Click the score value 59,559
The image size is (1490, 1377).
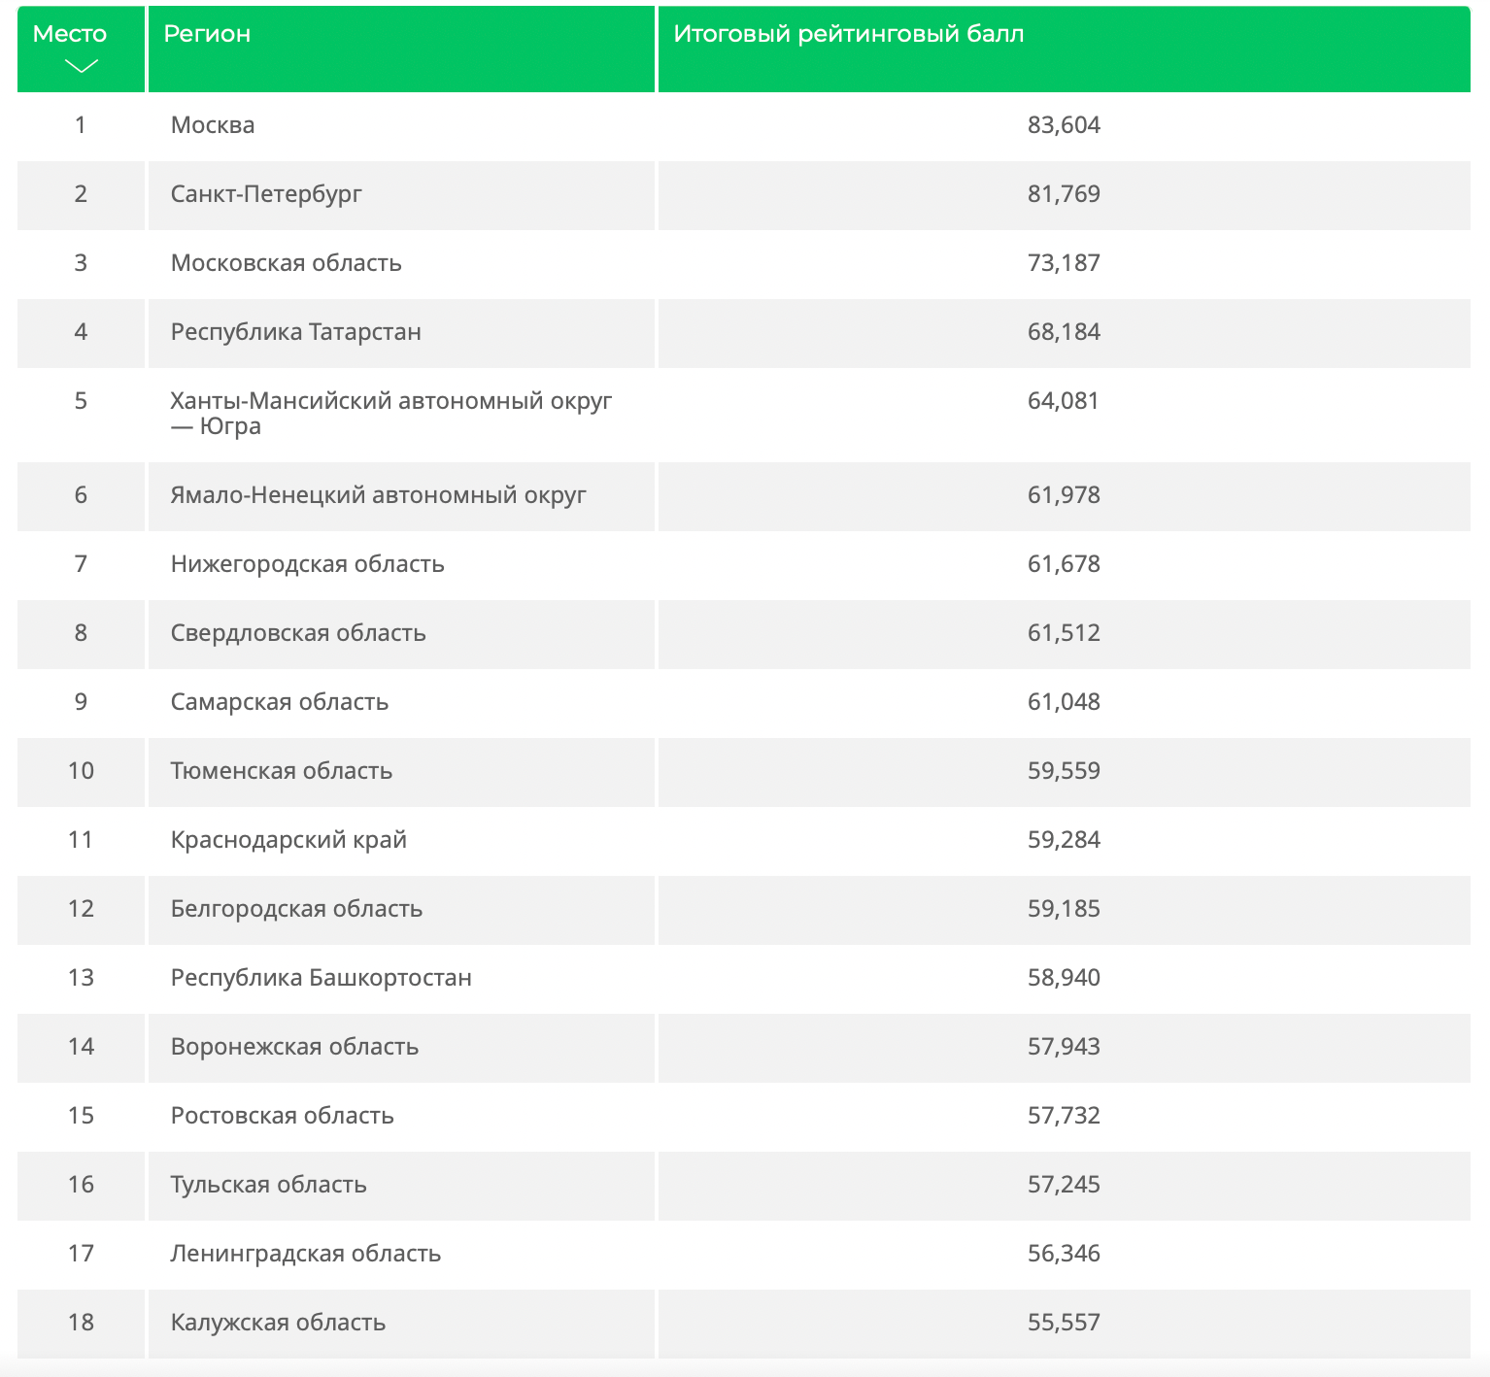pos(1064,771)
